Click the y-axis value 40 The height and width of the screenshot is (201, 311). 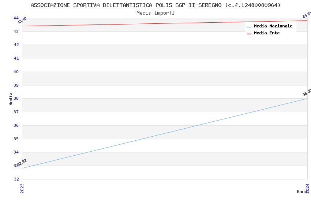point(16,72)
